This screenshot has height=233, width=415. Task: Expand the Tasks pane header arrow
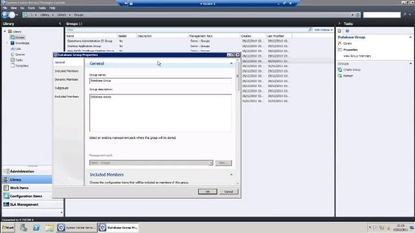[x=339, y=23]
